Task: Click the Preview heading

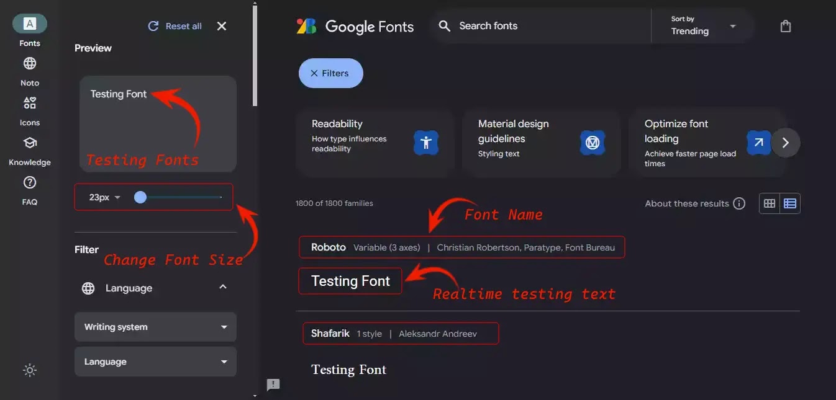Action: click(x=93, y=48)
